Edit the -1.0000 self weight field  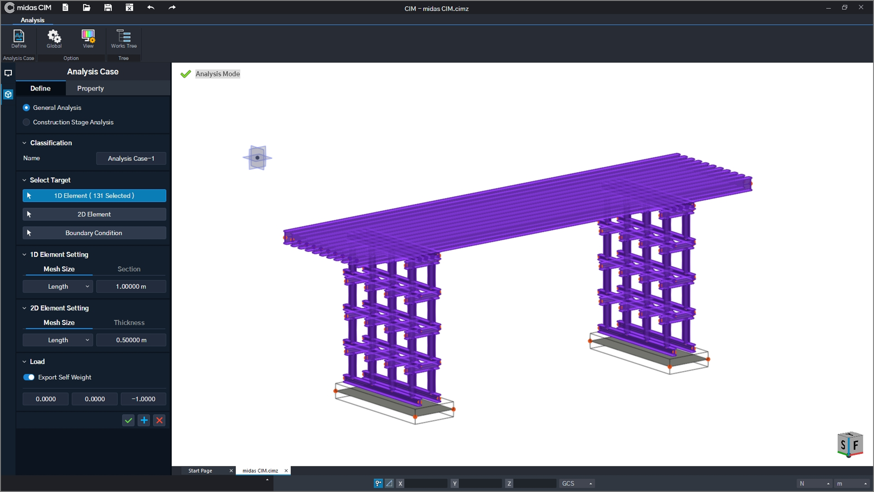(x=144, y=399)
